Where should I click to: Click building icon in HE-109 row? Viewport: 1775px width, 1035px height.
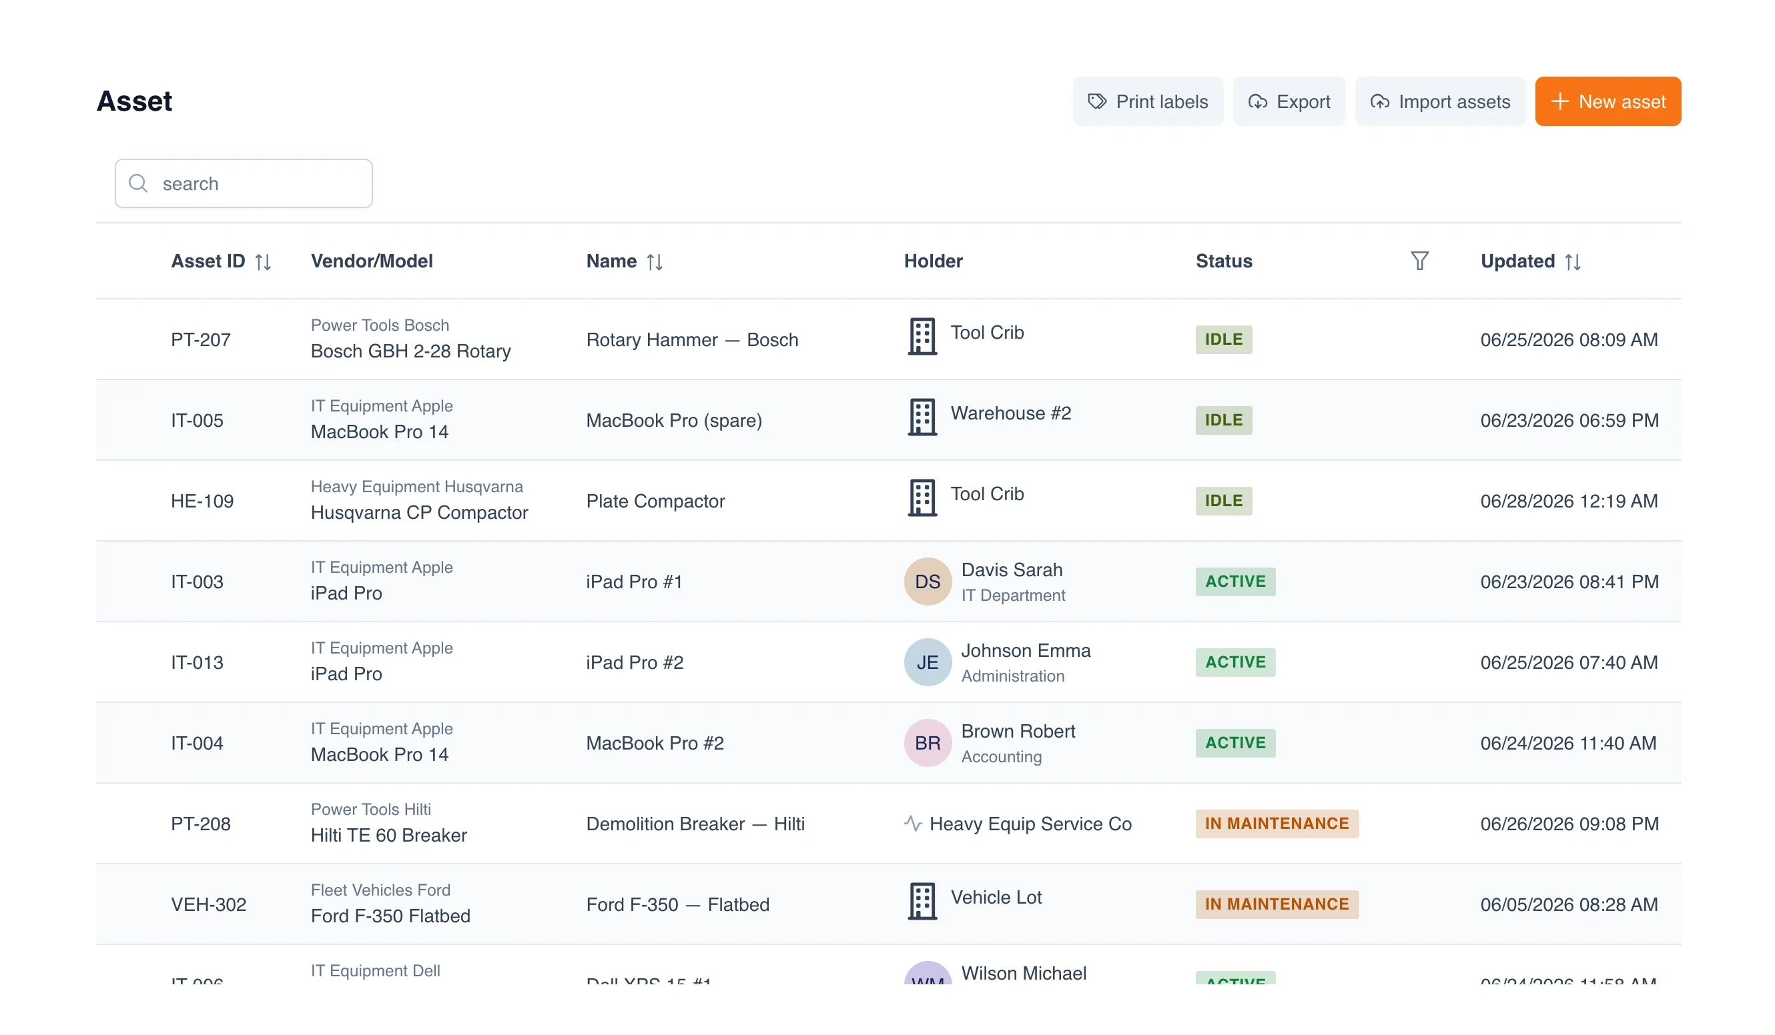(x=922, y=497)
